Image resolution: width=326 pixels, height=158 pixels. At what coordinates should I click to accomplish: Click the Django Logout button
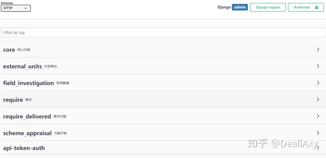coord(268,7)
